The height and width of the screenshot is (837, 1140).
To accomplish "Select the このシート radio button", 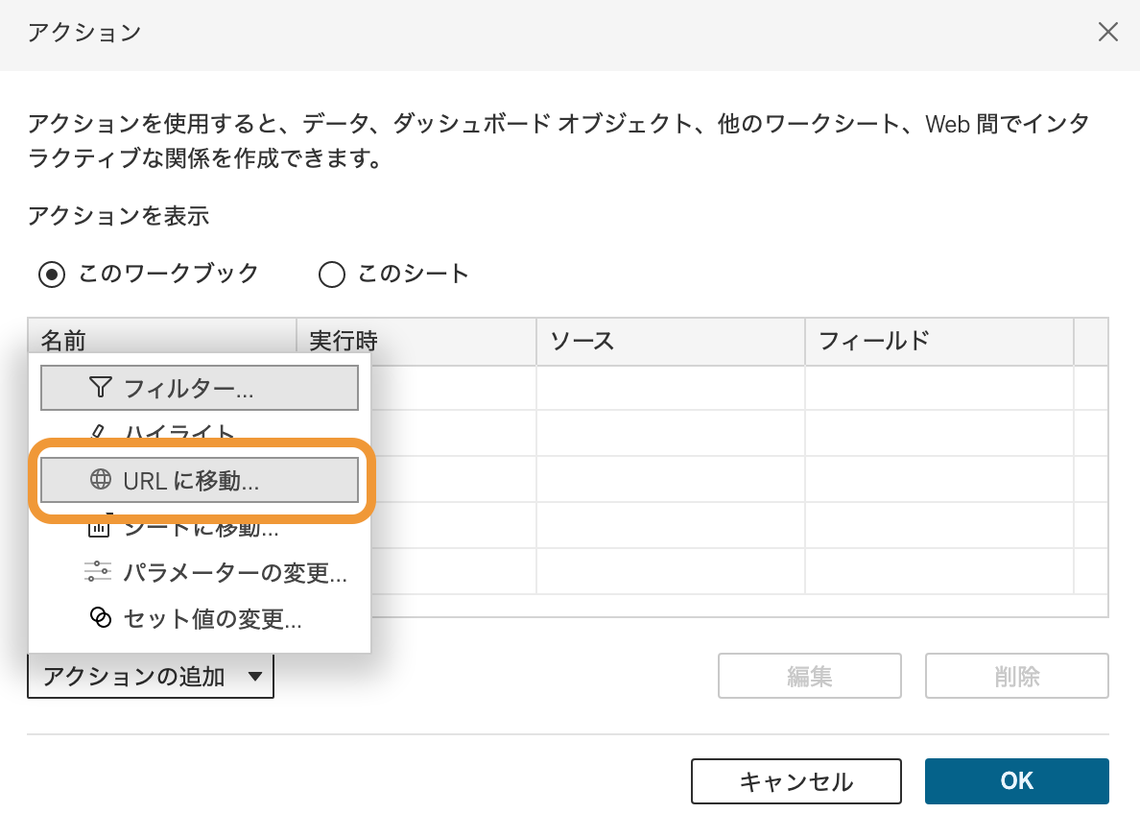I will [x=331, y=274].
